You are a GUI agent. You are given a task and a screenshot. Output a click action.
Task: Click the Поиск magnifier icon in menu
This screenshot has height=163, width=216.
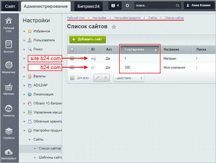pos(30,49)
